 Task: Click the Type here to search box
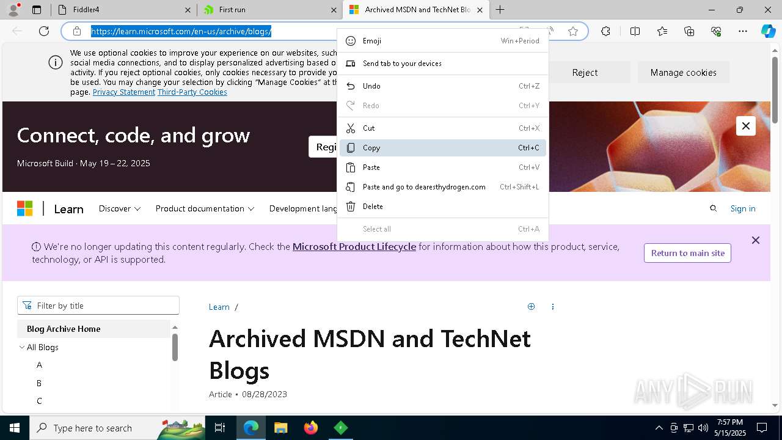(x=117, y=428)
